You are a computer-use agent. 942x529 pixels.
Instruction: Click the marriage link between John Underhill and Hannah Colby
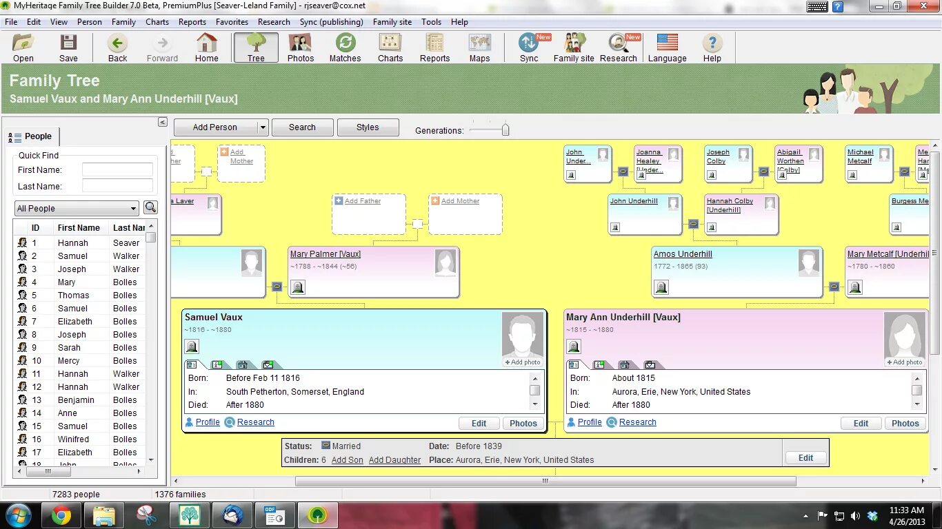693,224
